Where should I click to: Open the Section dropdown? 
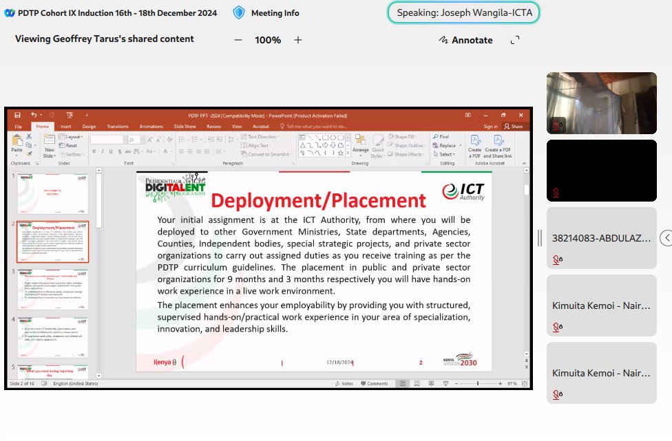coord(72,154)
